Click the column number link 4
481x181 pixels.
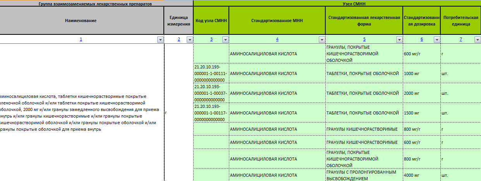277,39
